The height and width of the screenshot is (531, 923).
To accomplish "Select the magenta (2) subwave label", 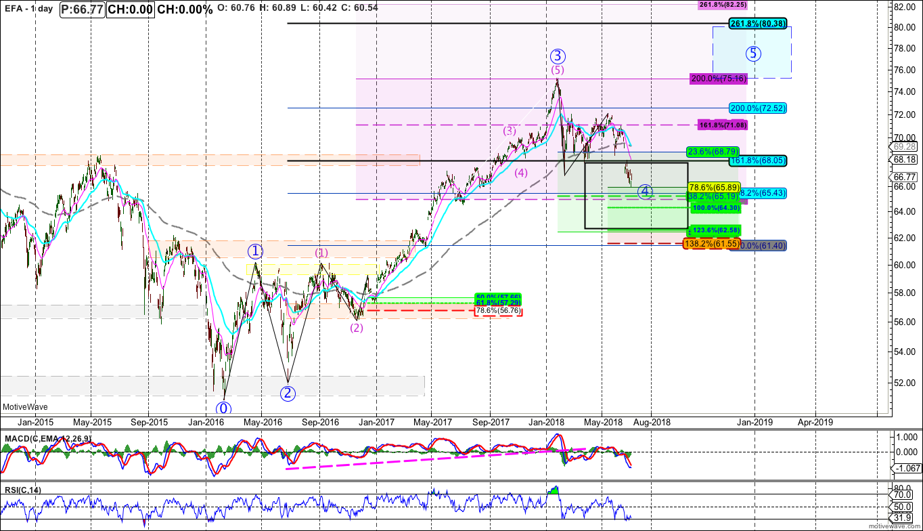I will pyautogui.click(x=357, y=328).
